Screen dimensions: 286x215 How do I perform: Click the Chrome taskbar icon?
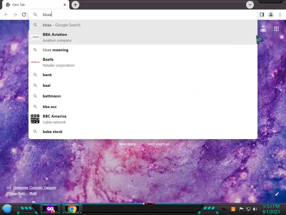[x=72, y=209]
